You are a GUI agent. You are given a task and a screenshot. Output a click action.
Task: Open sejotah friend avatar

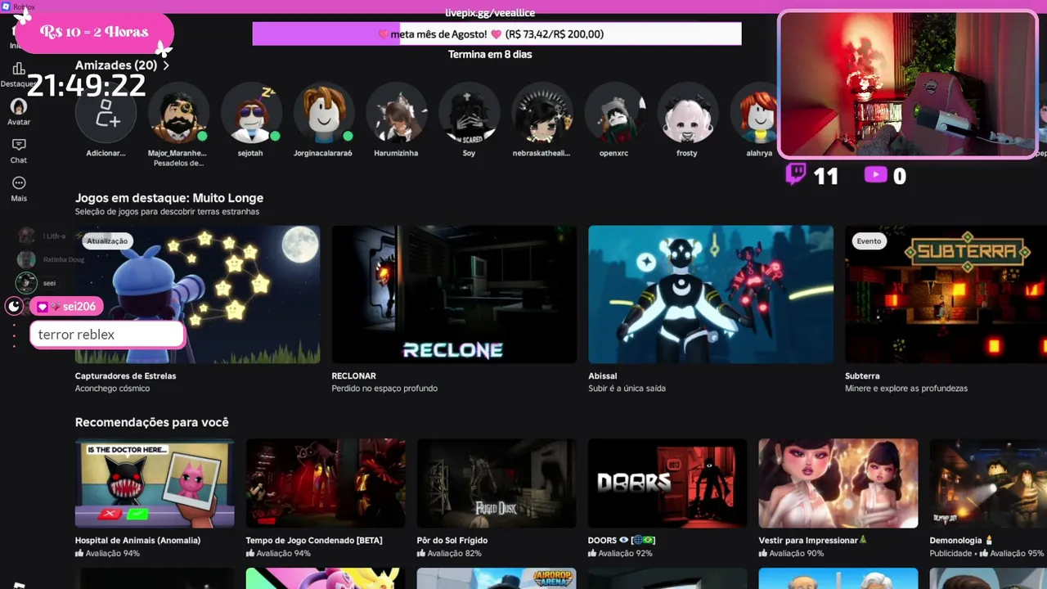(251, 113)
